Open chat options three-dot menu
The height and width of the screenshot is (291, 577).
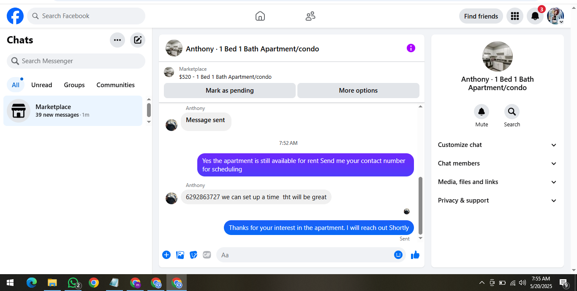pos(117,40)
